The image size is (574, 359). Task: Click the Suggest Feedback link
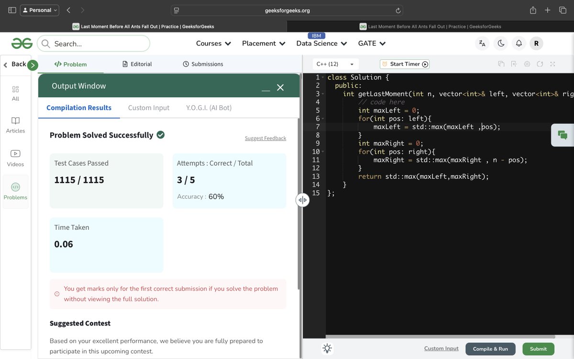pyautogui.click(x=265, y=138)
